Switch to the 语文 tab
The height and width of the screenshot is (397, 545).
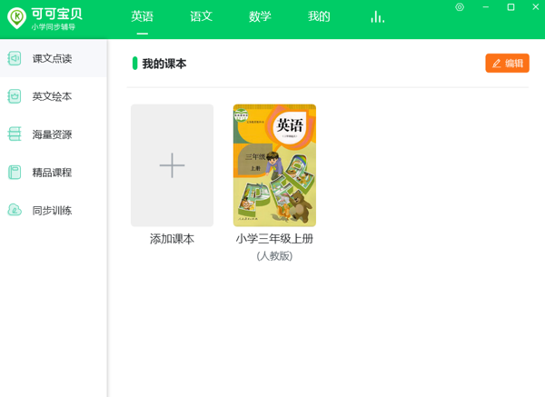(x=201, y=17)
